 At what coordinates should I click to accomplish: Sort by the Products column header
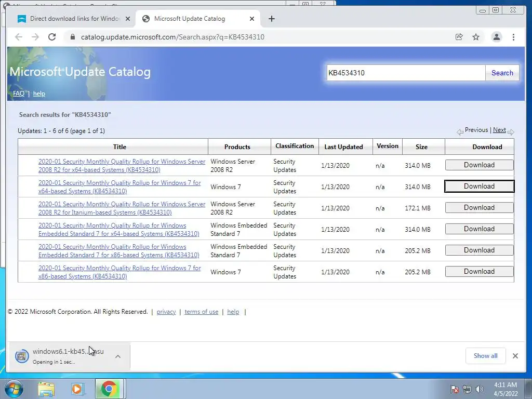pos(237,147)
